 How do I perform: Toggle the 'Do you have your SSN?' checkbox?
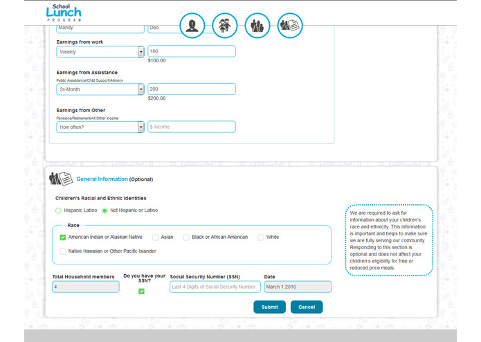[141, 291]
